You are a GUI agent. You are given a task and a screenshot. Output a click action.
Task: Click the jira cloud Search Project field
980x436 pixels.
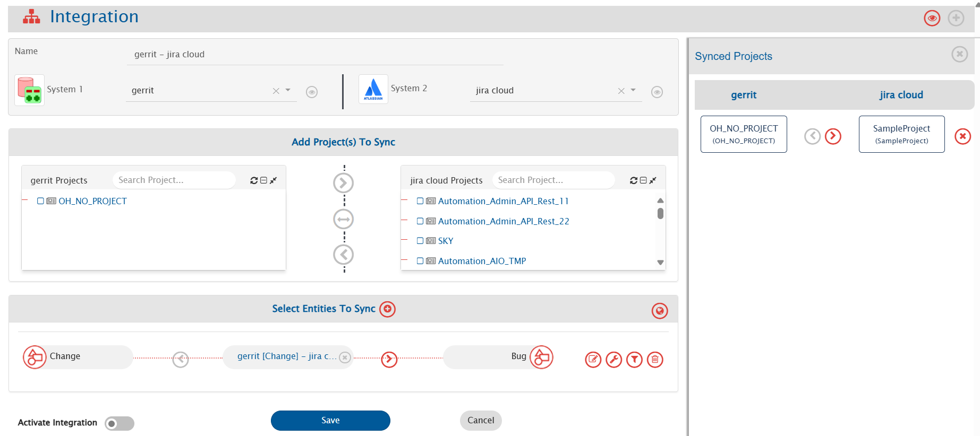[x=552, y=180]
